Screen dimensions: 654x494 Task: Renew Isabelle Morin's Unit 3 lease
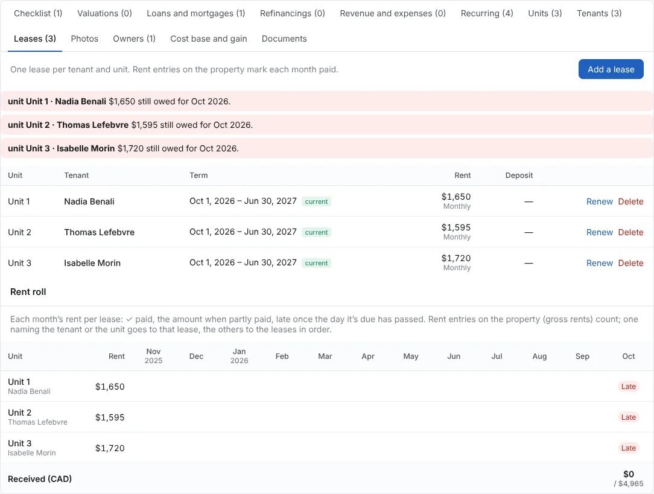click(599, 263)
